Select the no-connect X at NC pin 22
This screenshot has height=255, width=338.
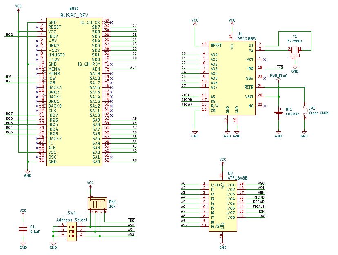[265, 106]
